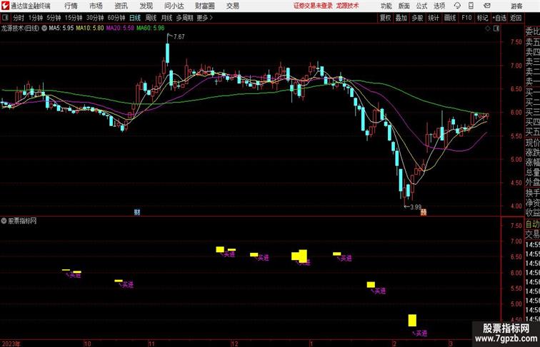The image size is (540, 347).
Task: Click the 叠加 overlay button
Action: 401,18
